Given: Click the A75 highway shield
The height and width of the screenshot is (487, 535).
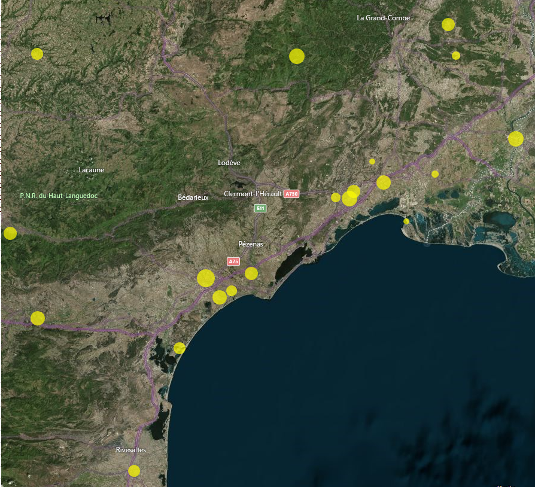Looking at the screenshot, I should point(233,261).
